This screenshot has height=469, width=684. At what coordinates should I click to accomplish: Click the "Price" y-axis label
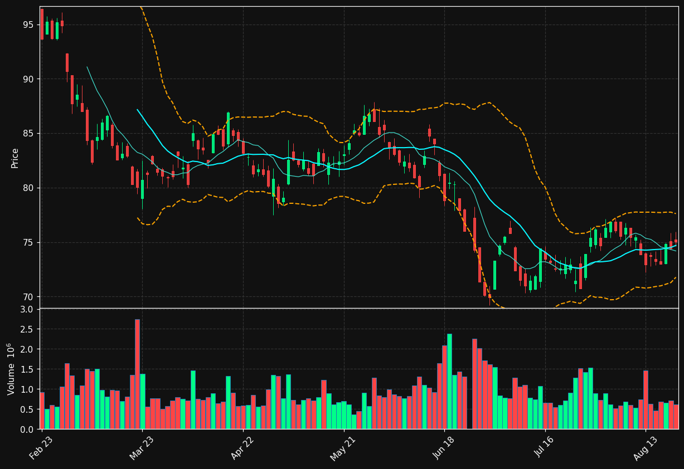15,158
